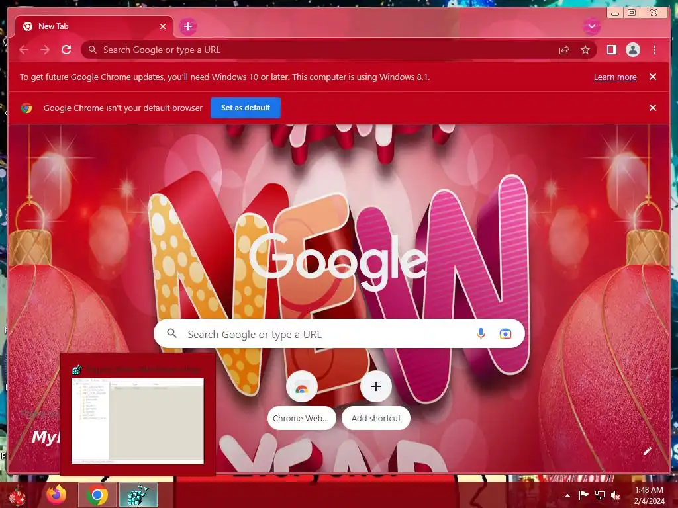Launch Firefox from the taskbar
The height and width of the screenshot is (508, 678).
(x=57, y=495)
